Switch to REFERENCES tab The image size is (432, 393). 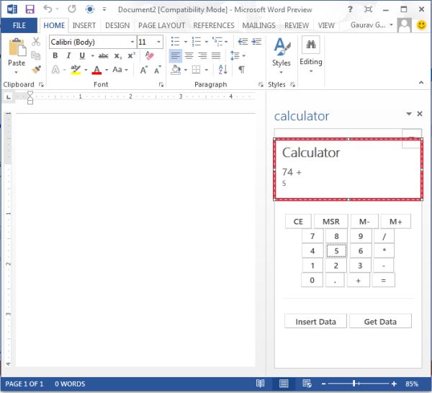[x=214, y=25]
